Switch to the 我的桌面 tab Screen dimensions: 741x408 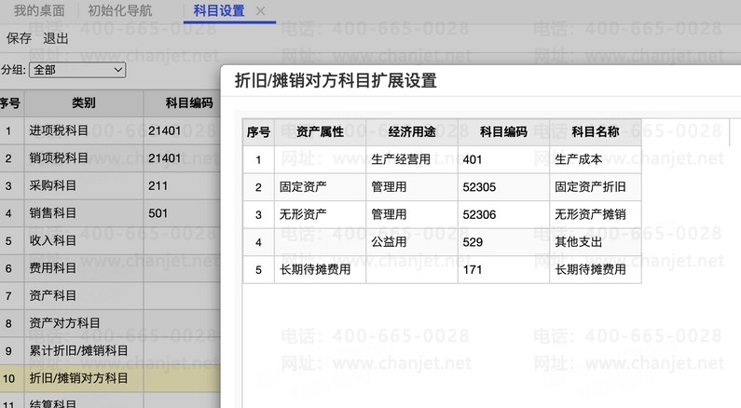39,11
